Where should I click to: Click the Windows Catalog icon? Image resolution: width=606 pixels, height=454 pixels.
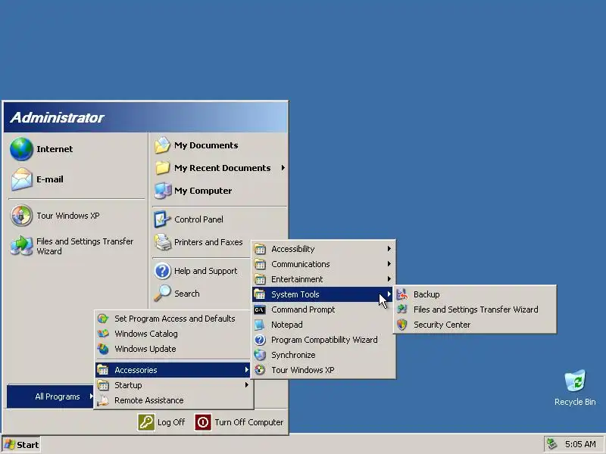(x=103, y=334)
